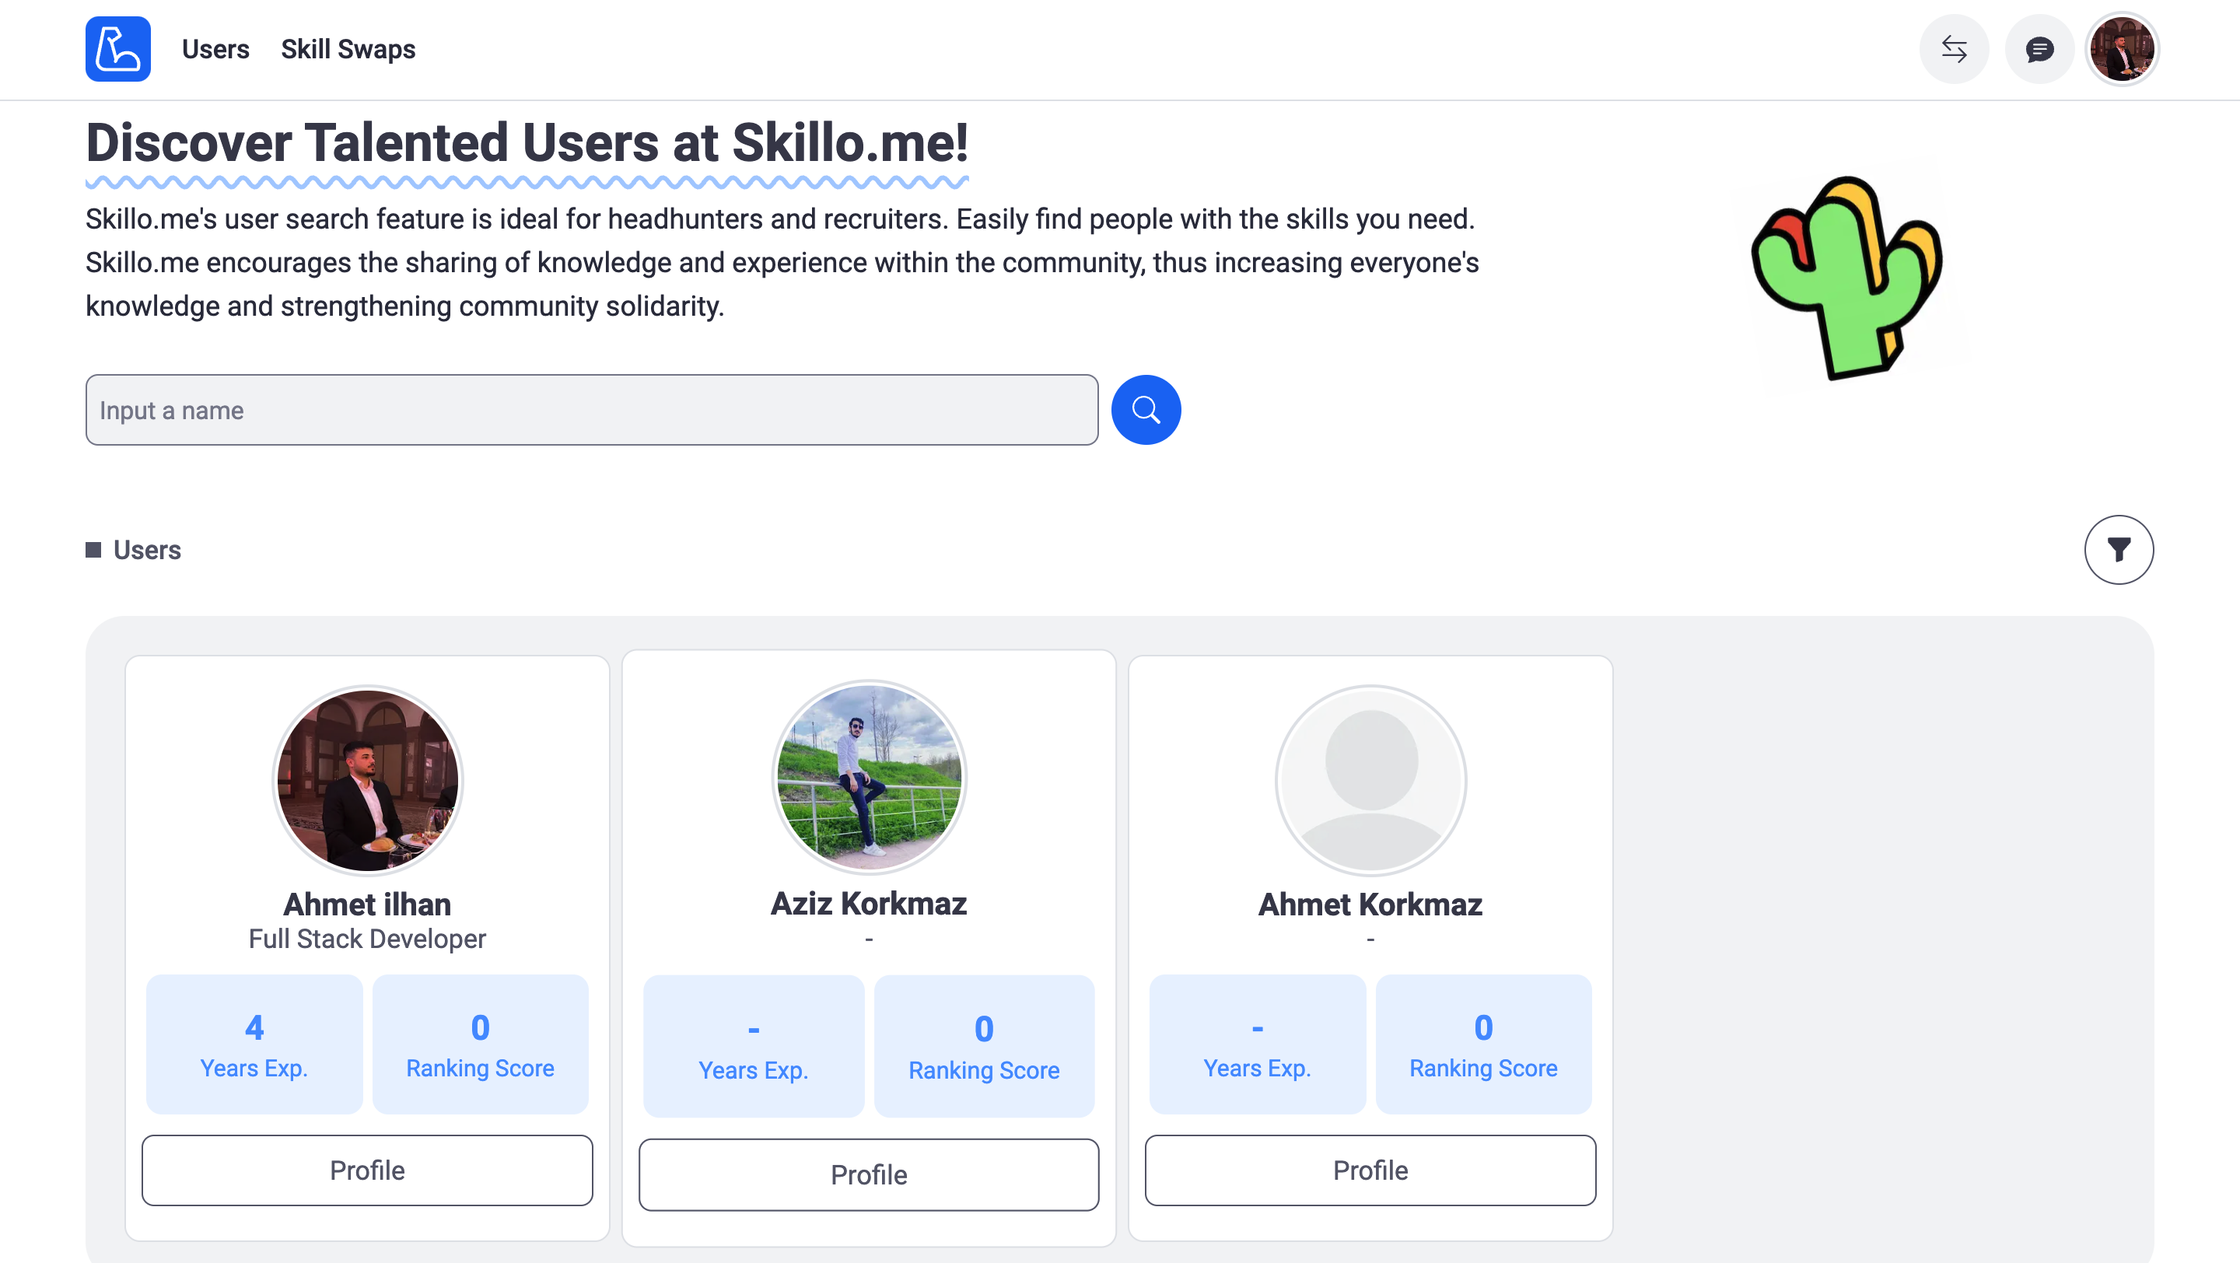Open Ahmet ilhan's Profile button
The image size is (2240, 1263).
point(367,1169)
